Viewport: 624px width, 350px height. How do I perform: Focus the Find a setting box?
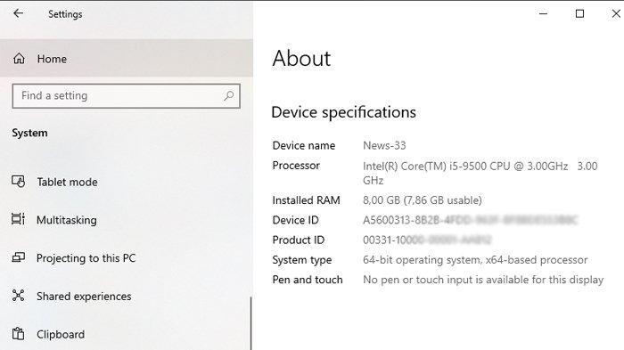(127, 96)
